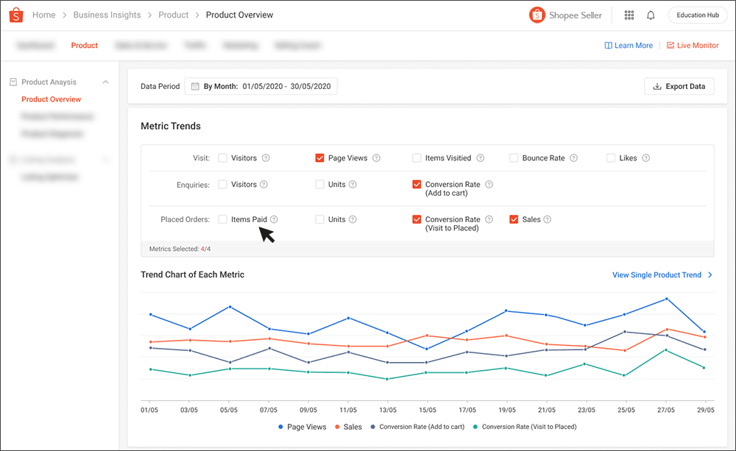The width and height of the screenshot is (736, 451).
Task: Select Product Overview in the sidebar
Action: 50,99
